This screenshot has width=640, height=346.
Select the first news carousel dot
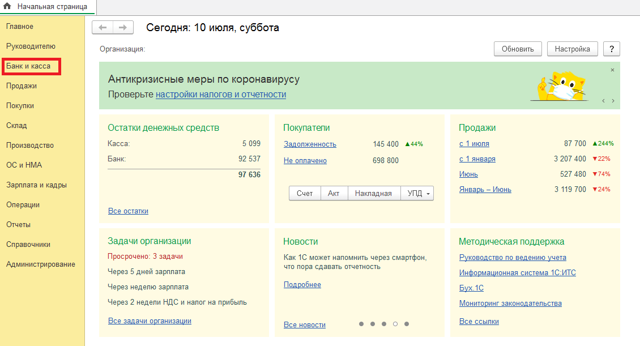[x=361, y=324]
